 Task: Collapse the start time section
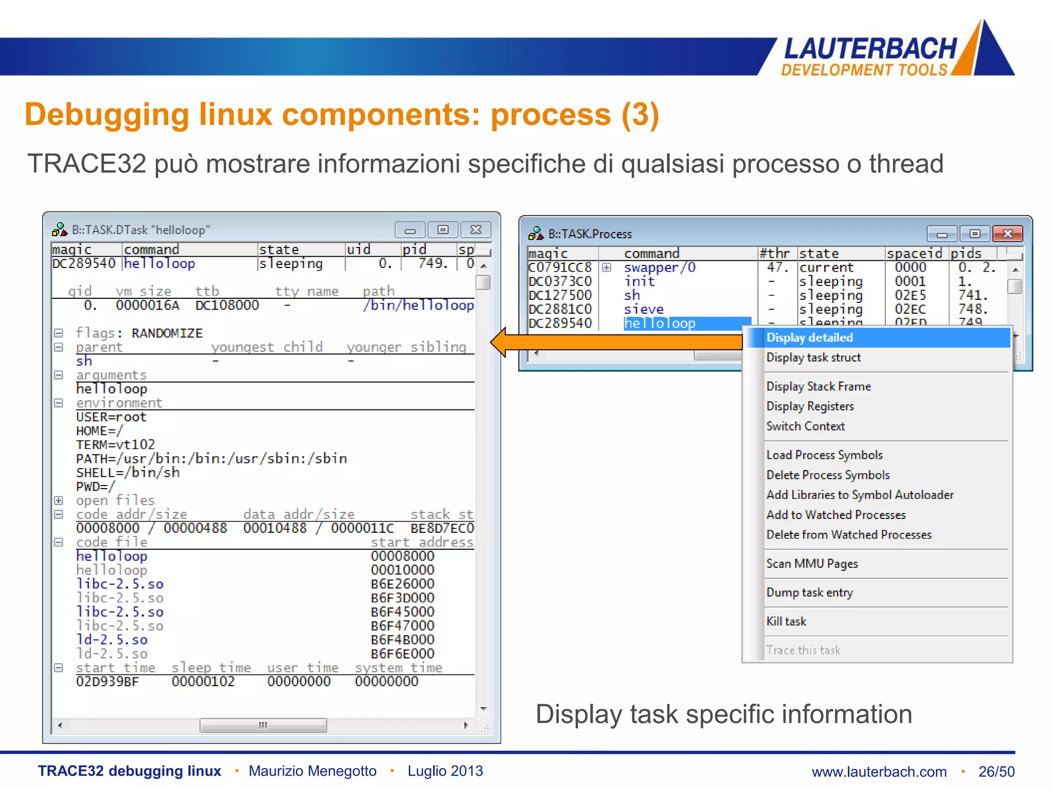coord(59,668)
